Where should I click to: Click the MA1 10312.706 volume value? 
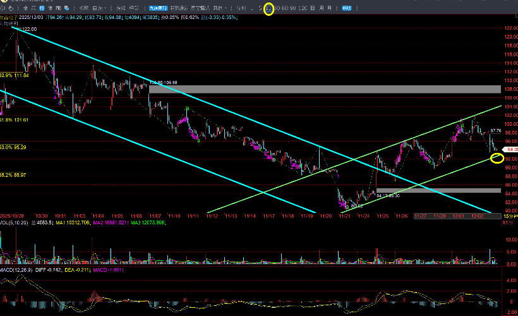tap(73, 223)
